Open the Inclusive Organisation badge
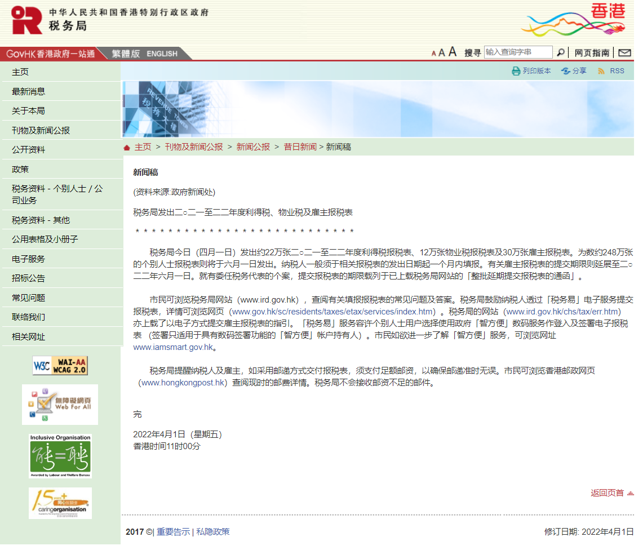Image resolution: width=643 pixels, height=550 pixels. point(60,456)
